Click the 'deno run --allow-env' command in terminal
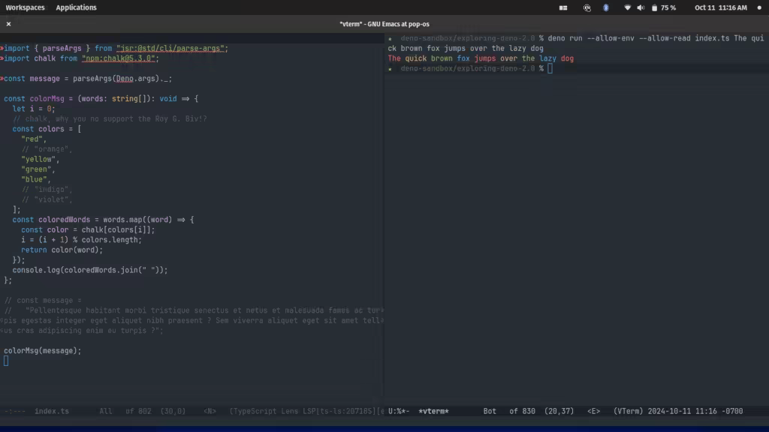This screenshot has height=432, width=769. 591,38
